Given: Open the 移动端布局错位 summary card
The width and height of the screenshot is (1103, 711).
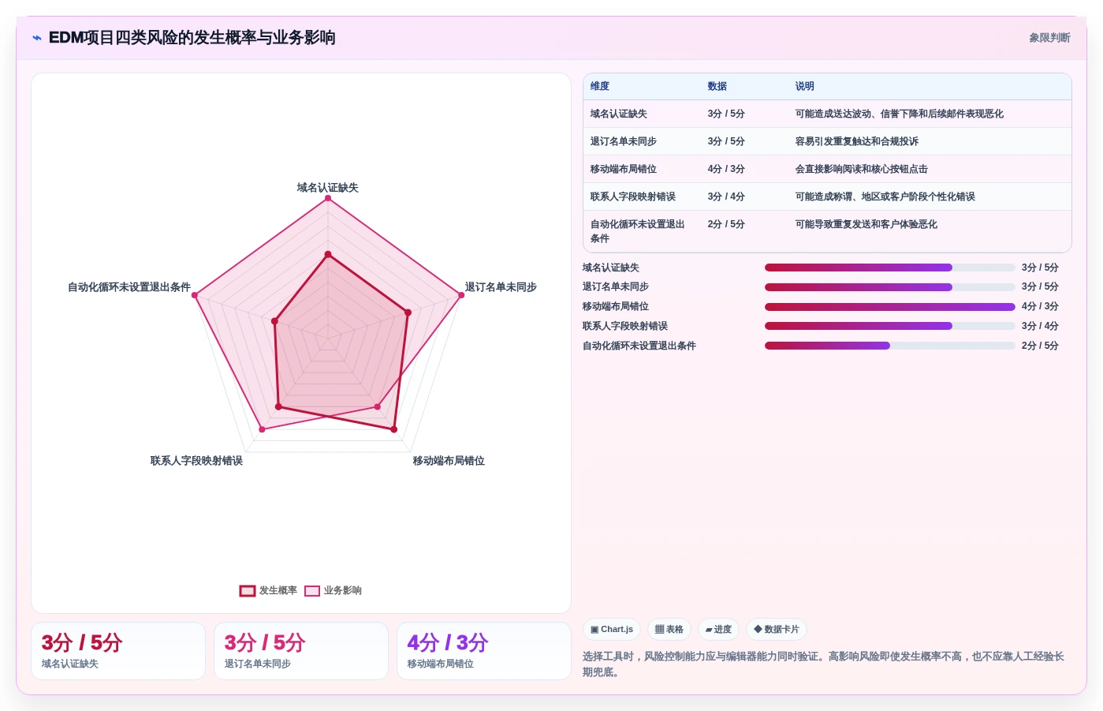Looking at the screenshot, I should click(484, 651).
